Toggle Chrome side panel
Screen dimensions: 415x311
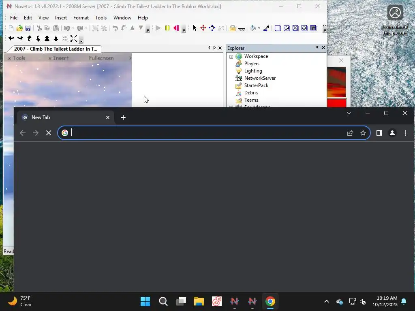(x=379, y=133)
